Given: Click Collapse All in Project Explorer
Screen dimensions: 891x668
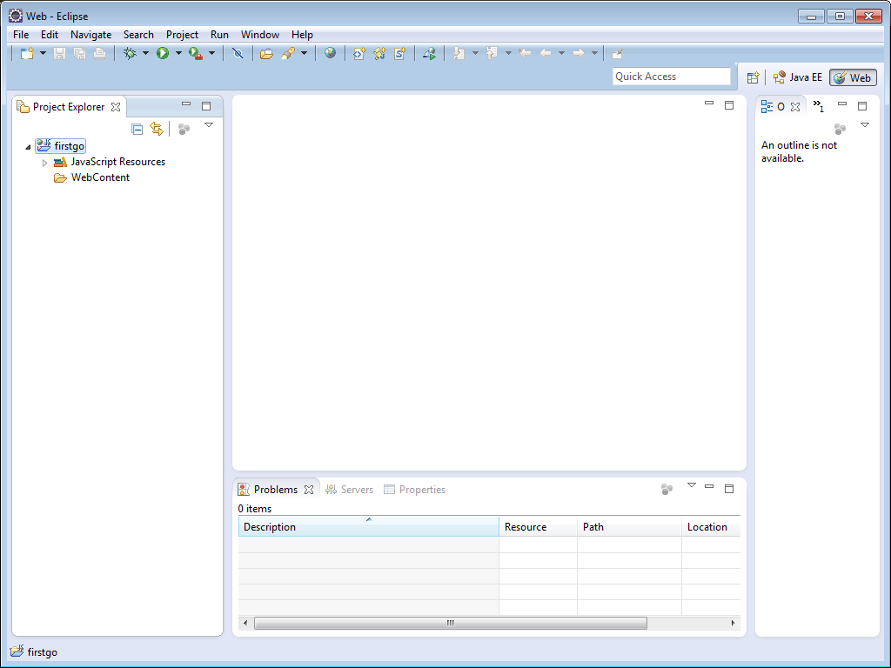Looking at the screenshot, I should (x=137, y=129).
